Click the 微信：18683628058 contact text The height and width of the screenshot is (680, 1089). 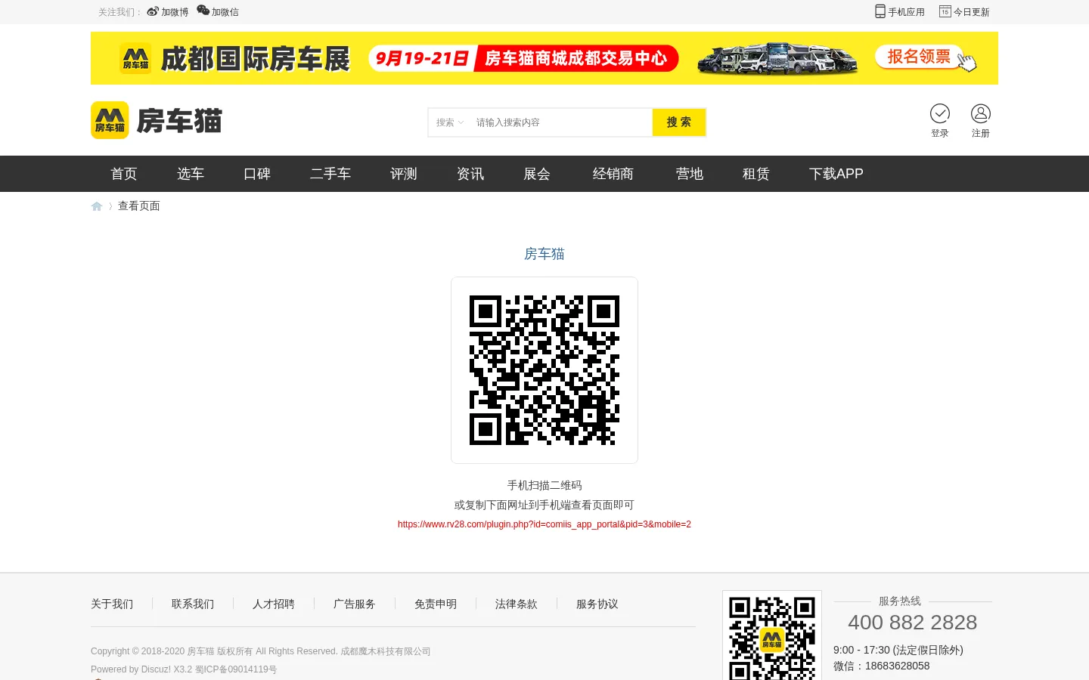click(882, 666)
